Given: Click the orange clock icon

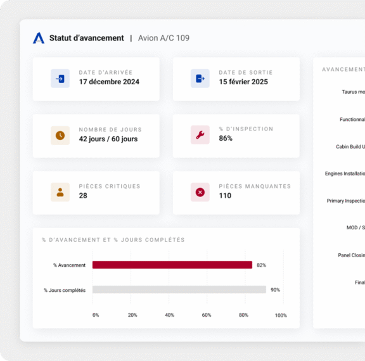Looking at the screenshot, I should click(x=60, y=136).
